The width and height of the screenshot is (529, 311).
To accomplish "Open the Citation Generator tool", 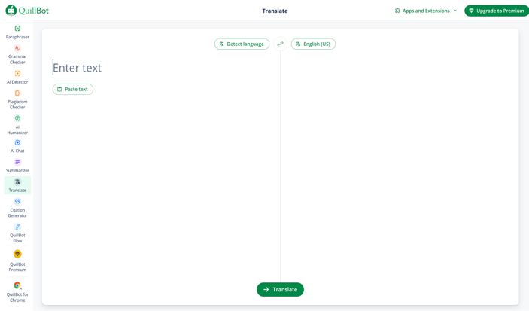I will point(17,208).
